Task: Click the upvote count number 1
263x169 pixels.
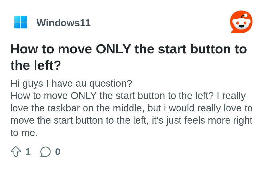Action: click(x=28, y=152)
